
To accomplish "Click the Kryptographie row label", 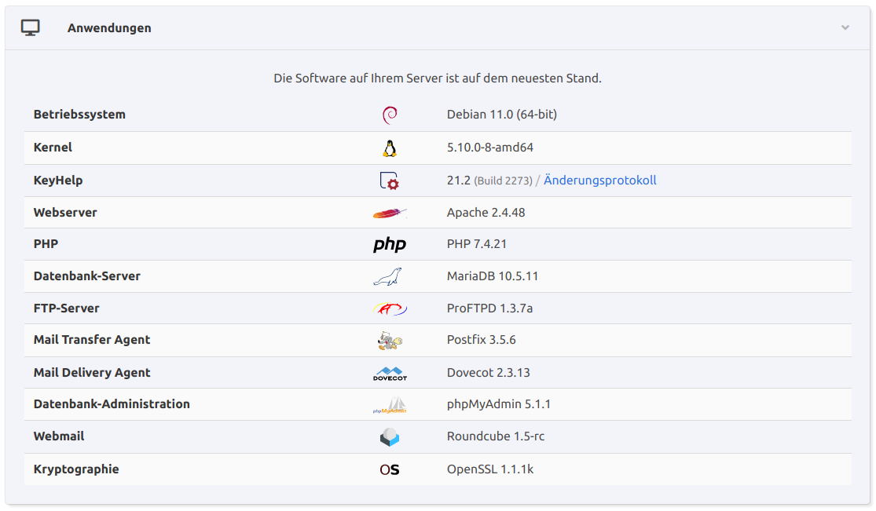I will point(76,469).
